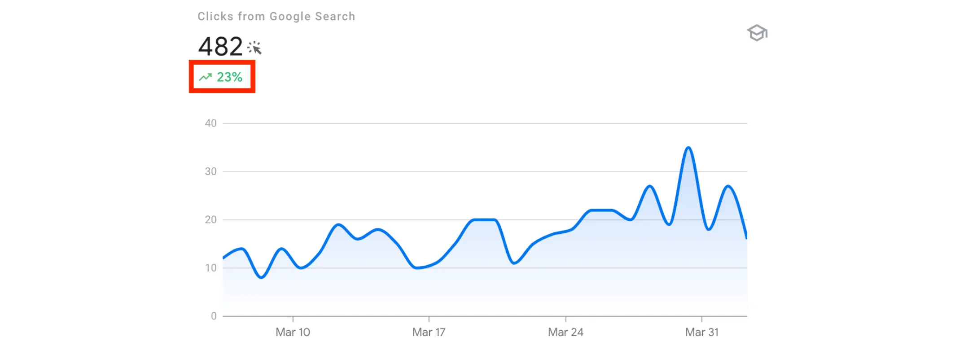The width and height of the screenshot is (964, 350).
Task: Click the Mar 17 date label
Action: tap(429, 332)
